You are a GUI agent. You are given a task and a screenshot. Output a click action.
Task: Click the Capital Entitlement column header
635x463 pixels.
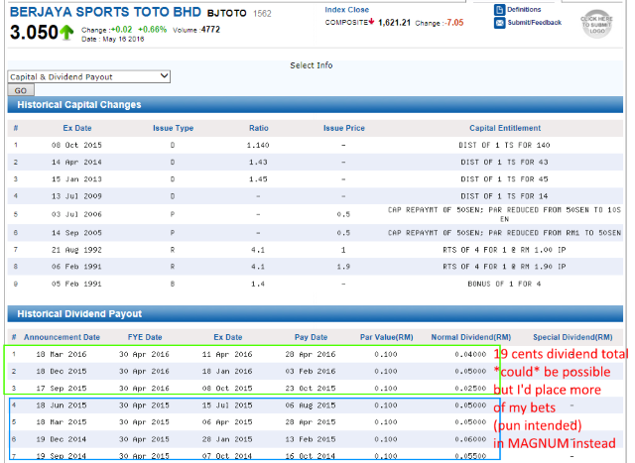505,128
